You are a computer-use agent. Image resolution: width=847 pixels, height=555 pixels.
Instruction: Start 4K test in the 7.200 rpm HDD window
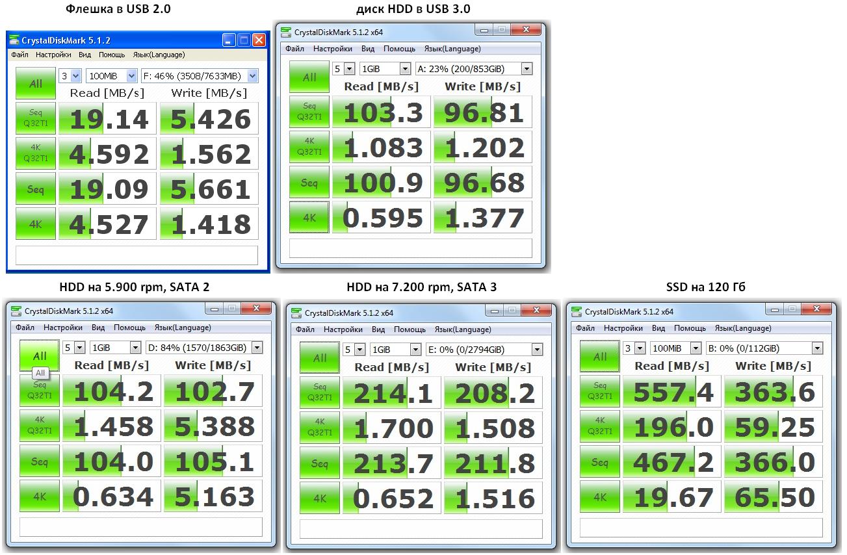tap(320, 498)
